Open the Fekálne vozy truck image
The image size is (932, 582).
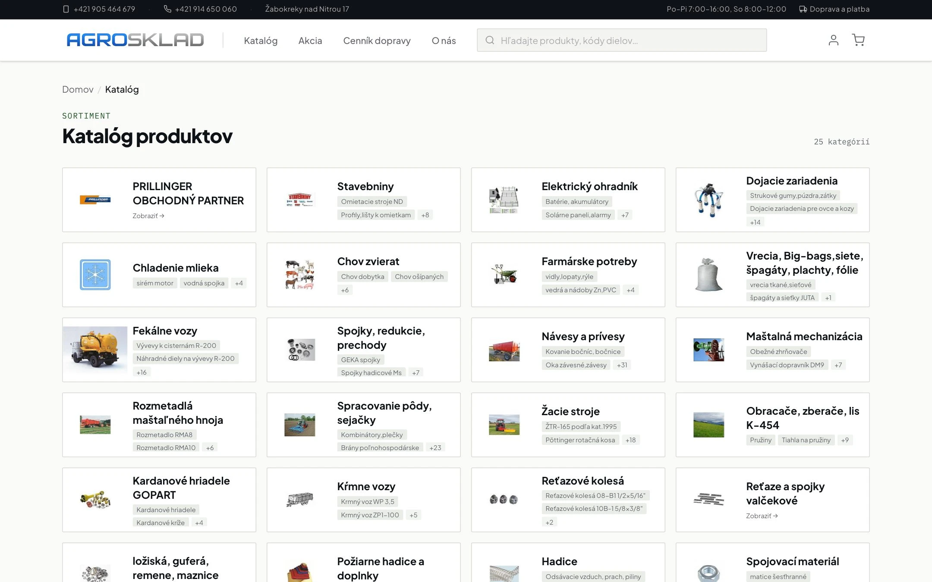(x=95, y=350)
